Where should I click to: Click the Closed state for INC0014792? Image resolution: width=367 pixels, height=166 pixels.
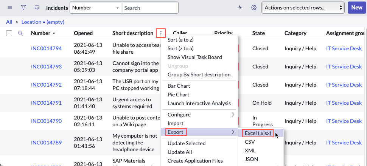coord(260,85)
